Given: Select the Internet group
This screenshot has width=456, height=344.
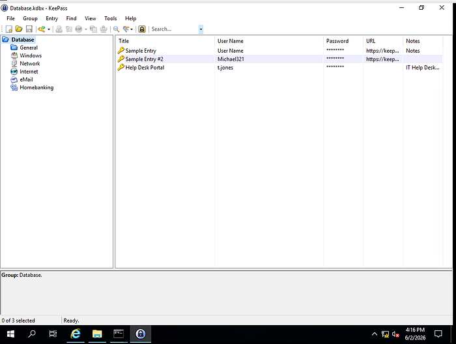Looking at the screenshot, I should click(29, 71).
